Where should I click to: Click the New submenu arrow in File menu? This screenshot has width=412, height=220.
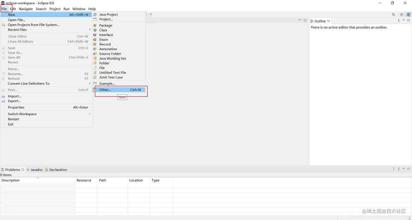point(90,14)
